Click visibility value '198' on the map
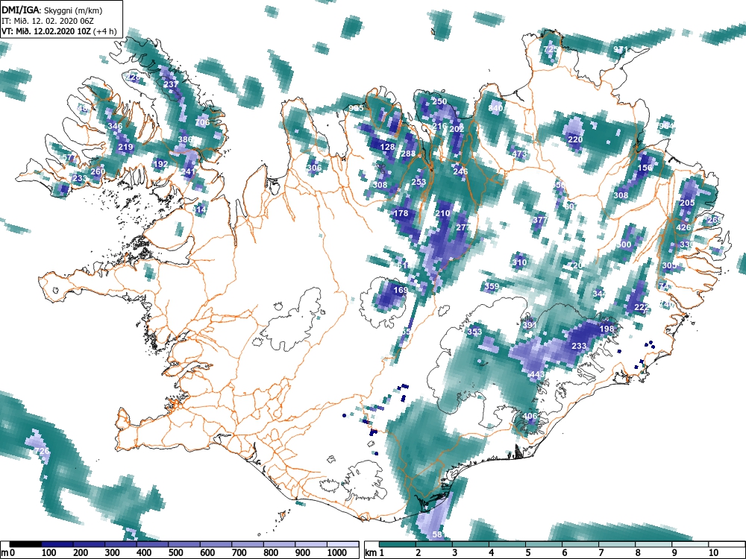This screenshot has width=746, height=559. point(606,329)
